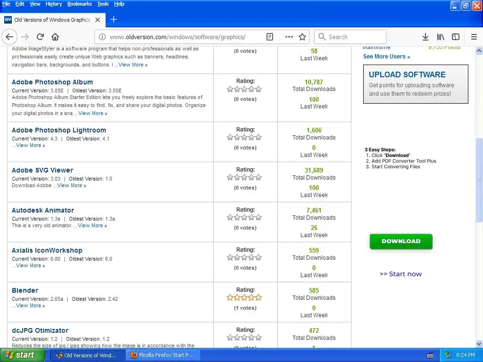Open the Adobe Photoshop Lightroom link
Image resolution: width=483 pixels, height=362 pixels.
pyautogui.click(x=59, y=130)
